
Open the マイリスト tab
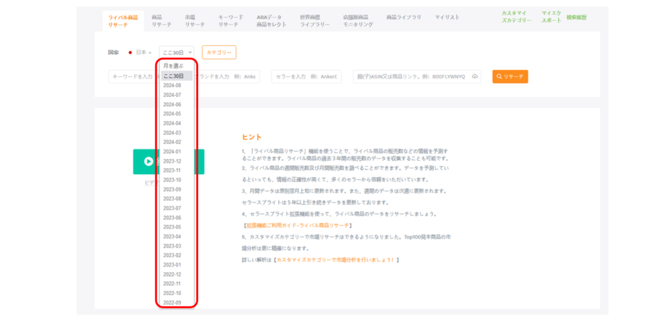point(447,16)
